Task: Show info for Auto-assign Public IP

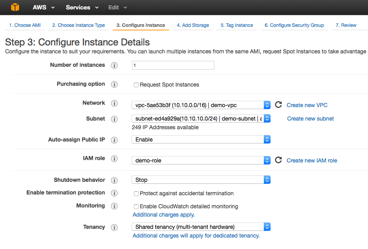Action: click(114, 140)
